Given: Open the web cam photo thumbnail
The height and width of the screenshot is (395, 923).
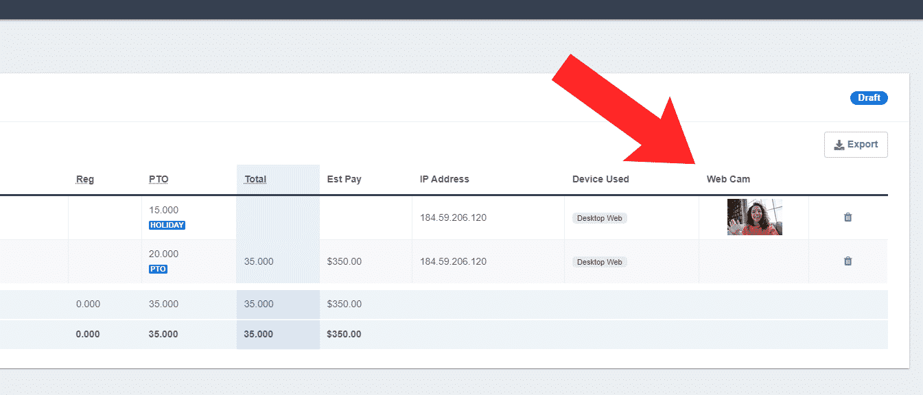Looking at the screenshot, I should [755, 217].
